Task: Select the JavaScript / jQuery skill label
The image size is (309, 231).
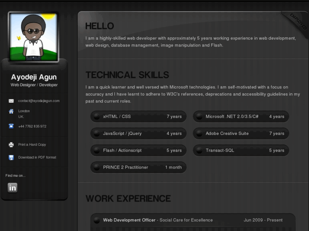Action: [122, 133]
